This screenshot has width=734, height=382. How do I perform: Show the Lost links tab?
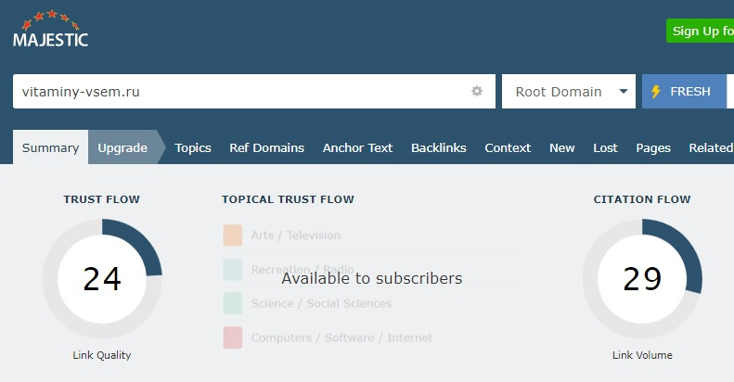point(605,147)
